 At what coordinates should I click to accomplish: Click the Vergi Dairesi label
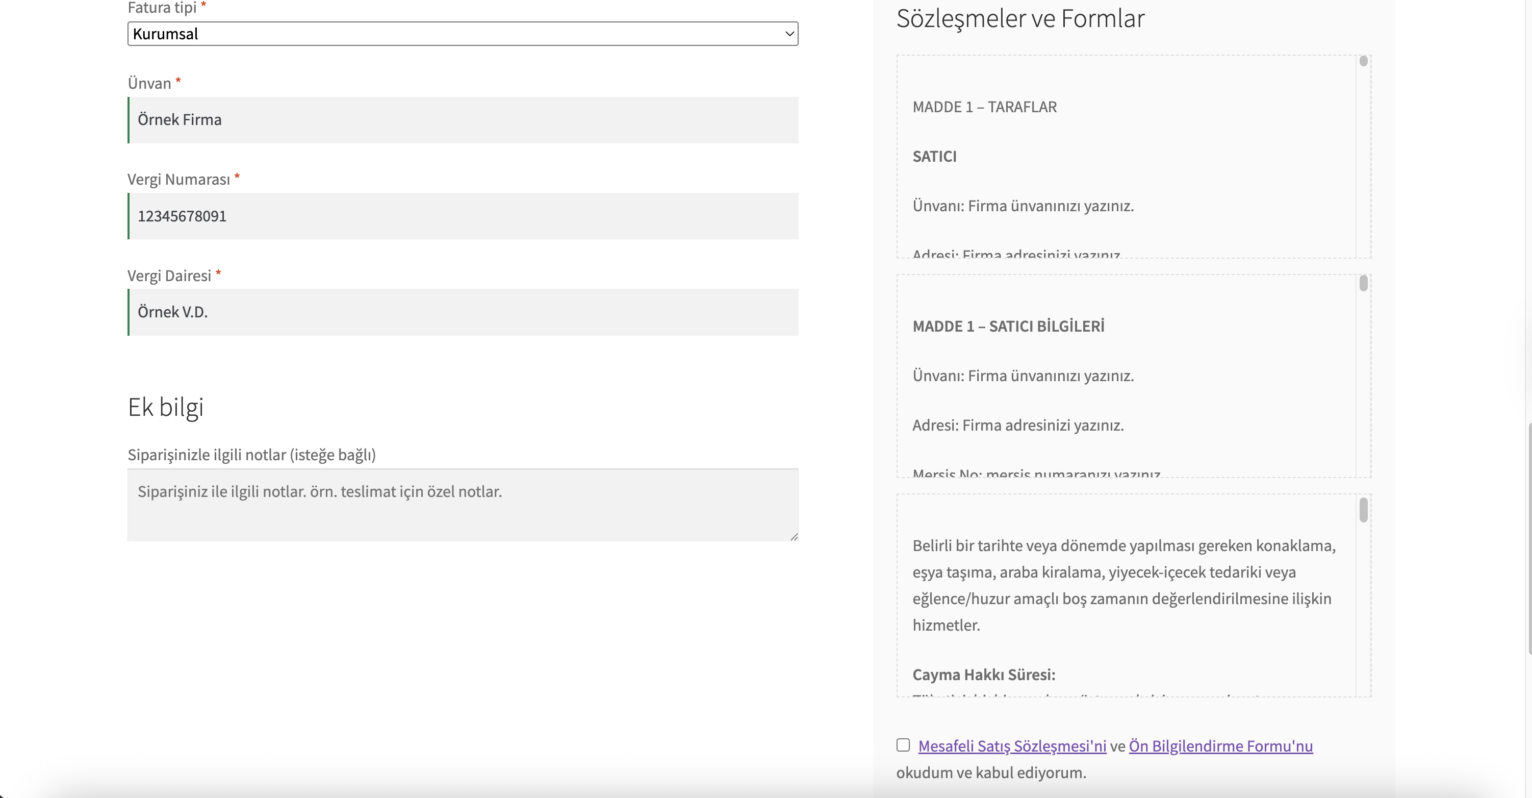click(169, 276)
